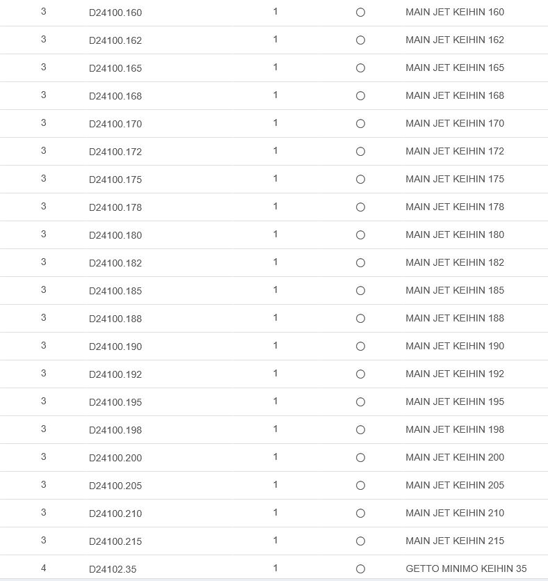Click the MAIN JET KEIHIN 172 description

click(455, 151)
